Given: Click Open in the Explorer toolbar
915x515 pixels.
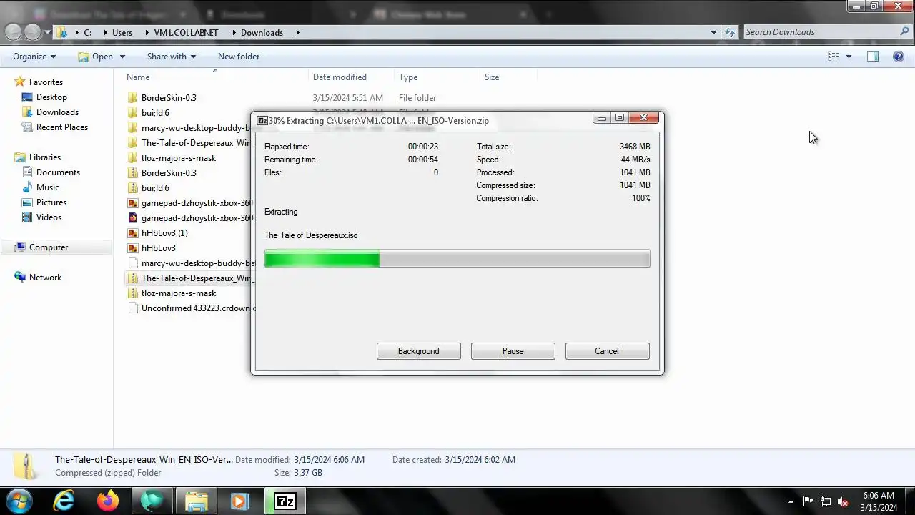Looking at the screenshot, I should 96,57.
